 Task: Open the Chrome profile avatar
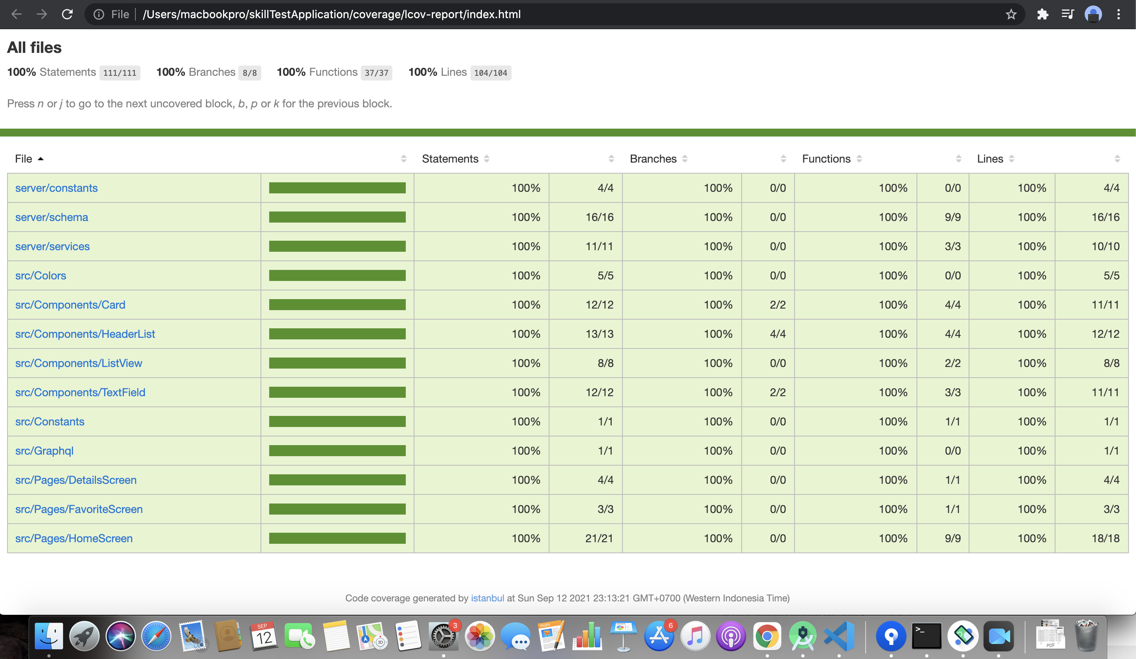pos(1093,15)
